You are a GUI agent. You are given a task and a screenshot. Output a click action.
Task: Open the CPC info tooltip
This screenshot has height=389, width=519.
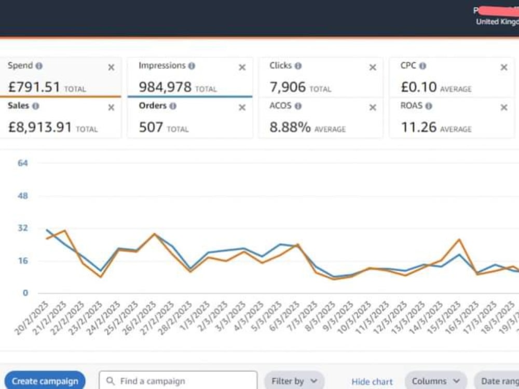point(422,65)
